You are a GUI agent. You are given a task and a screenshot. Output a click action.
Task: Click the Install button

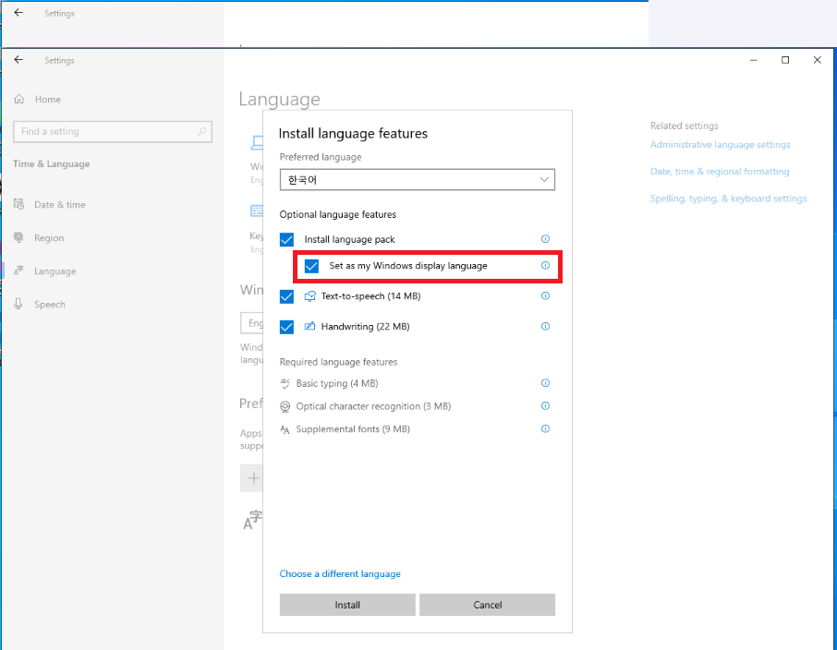tap(347, 605)
